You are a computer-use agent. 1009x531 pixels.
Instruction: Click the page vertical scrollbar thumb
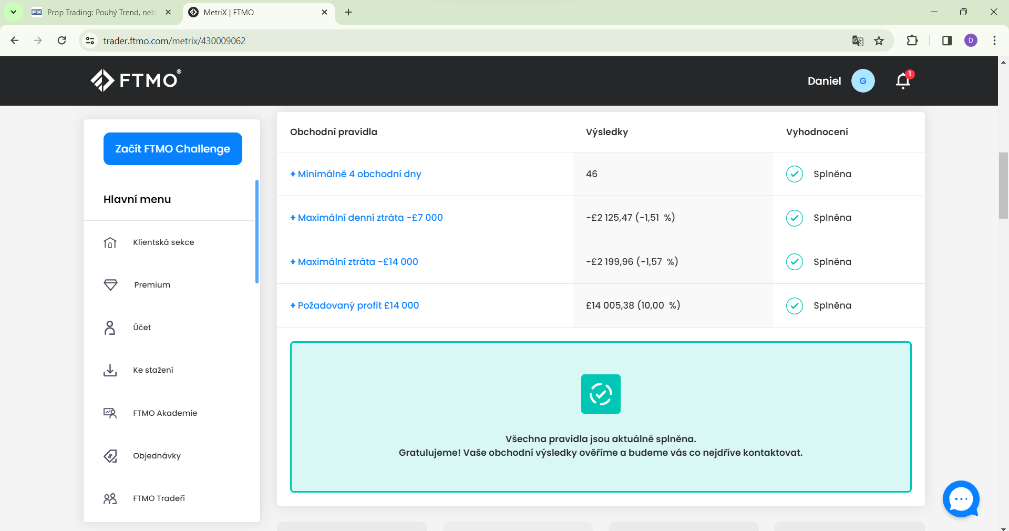1003,185
